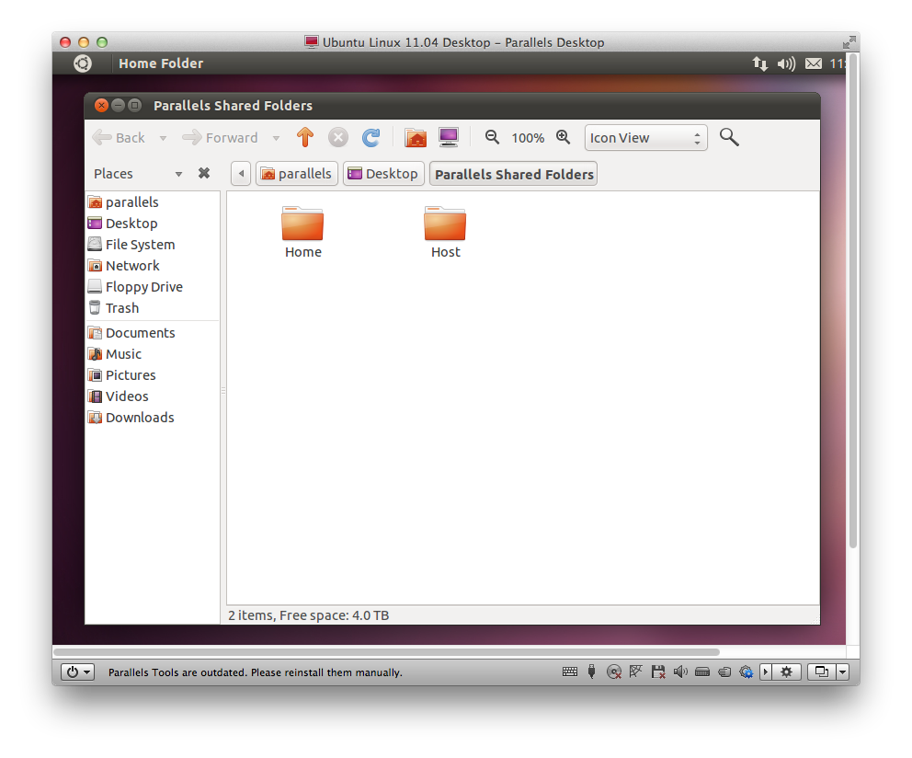Click the Parallels Tools blue gear icon
912x758 pixels.
coord(747,672)
